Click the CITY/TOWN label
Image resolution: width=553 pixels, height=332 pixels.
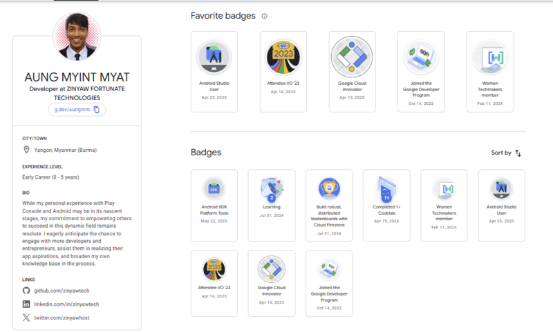click(x=34, y=138)
